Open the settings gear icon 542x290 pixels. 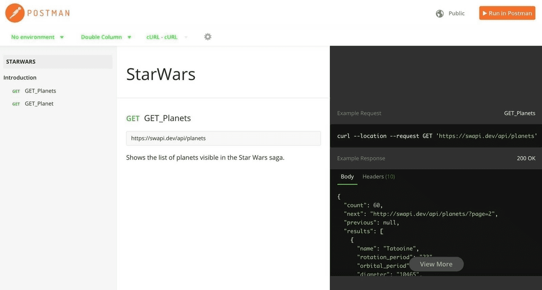point(208,37)
